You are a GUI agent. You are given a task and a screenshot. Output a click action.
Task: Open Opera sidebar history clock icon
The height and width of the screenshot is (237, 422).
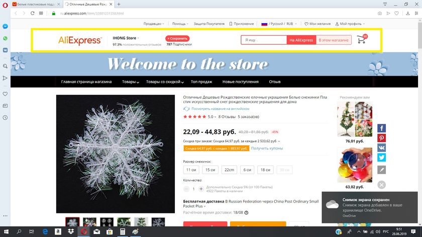click(5, 118)
